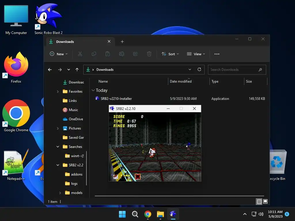Click the SRB2 v2.2.10 title bar icon
295x221 pixels.
pos(112,108)
